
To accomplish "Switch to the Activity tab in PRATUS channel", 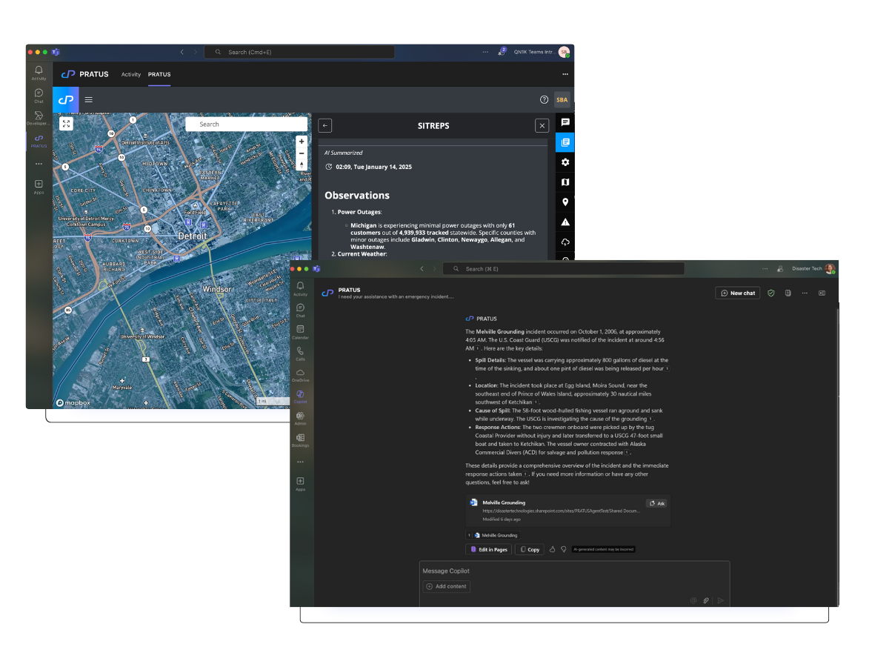I will point(131,74).
